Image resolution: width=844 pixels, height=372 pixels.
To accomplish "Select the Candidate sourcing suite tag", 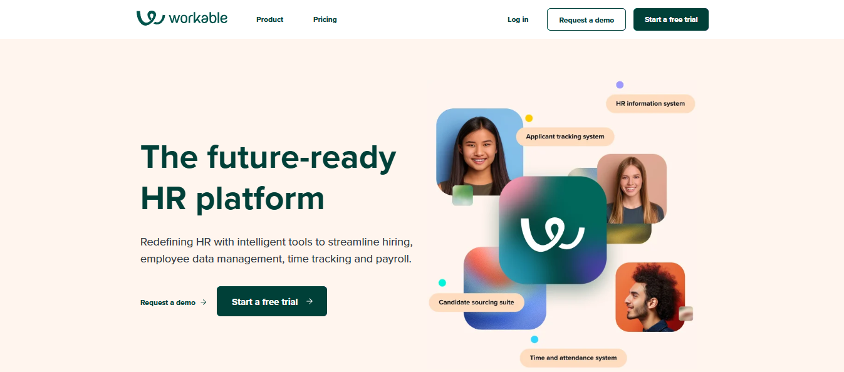I will coord(476,302).
